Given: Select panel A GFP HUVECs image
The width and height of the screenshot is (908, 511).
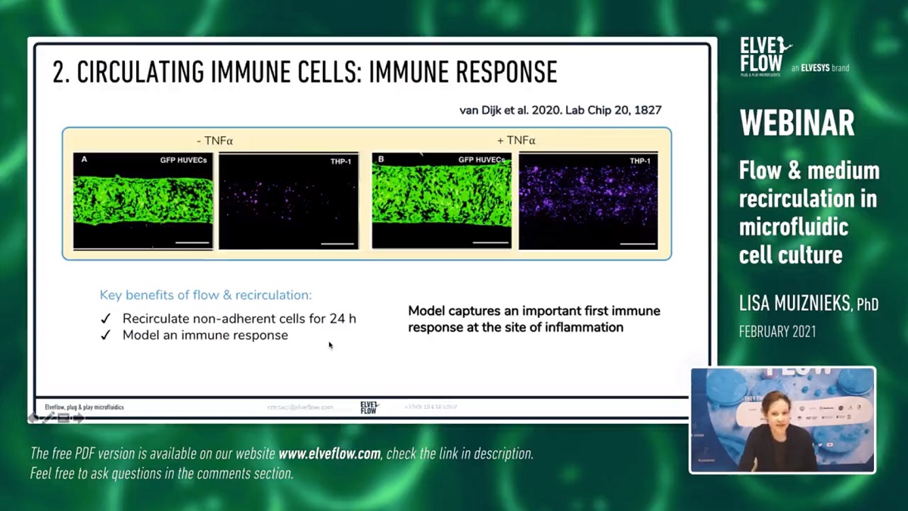Looking at the screenshot, I should [x=143, y=201].
